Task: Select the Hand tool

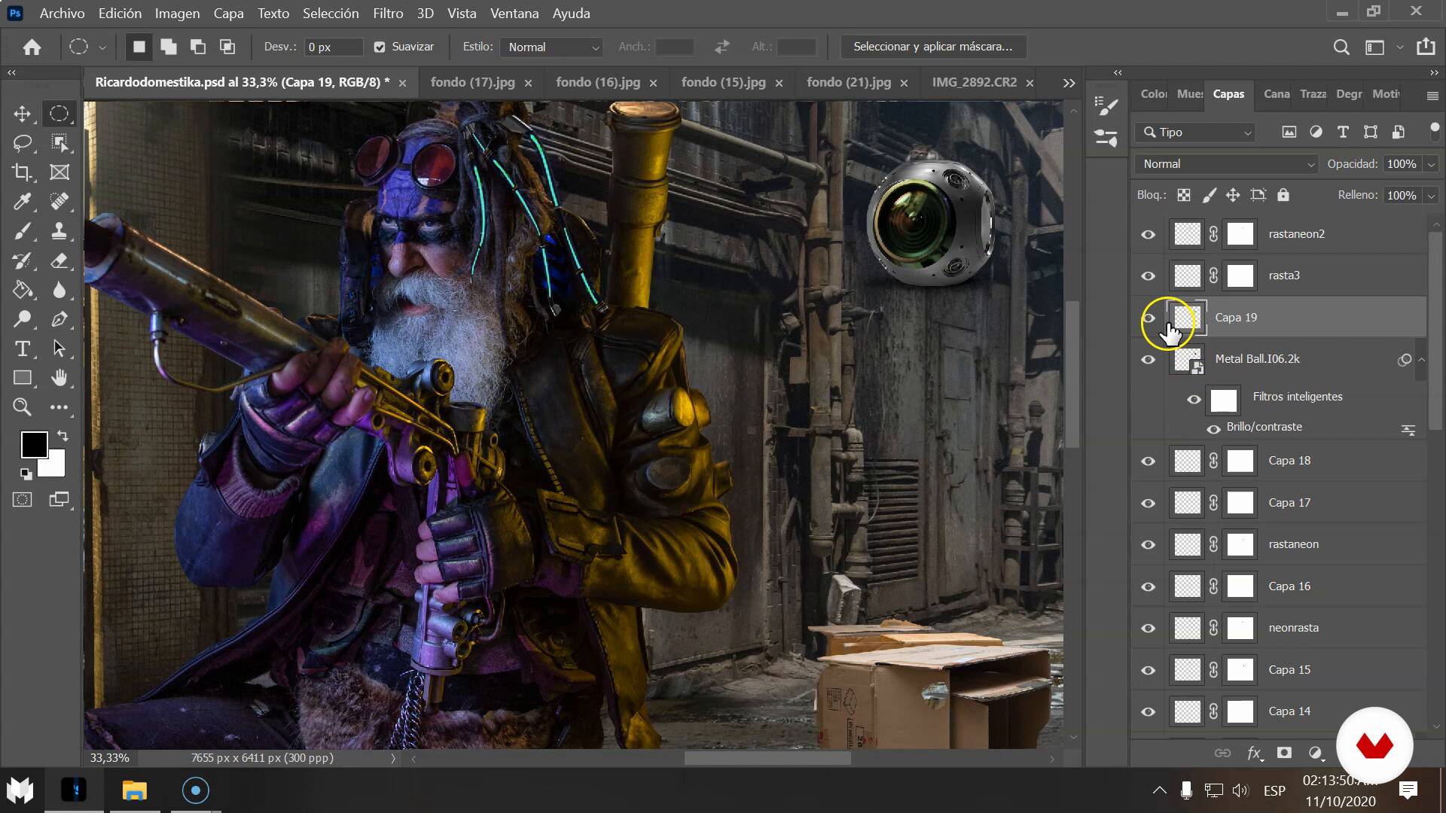Action: pyautogui.click(x=59, y=378)
